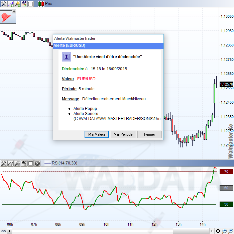Click the 1,13050 price axis label

pyautogui.click(x=227, y=16)
